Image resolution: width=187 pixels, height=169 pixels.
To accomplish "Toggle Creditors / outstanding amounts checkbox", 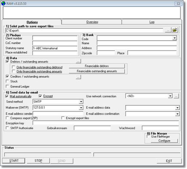I will (x=7, y=76).
